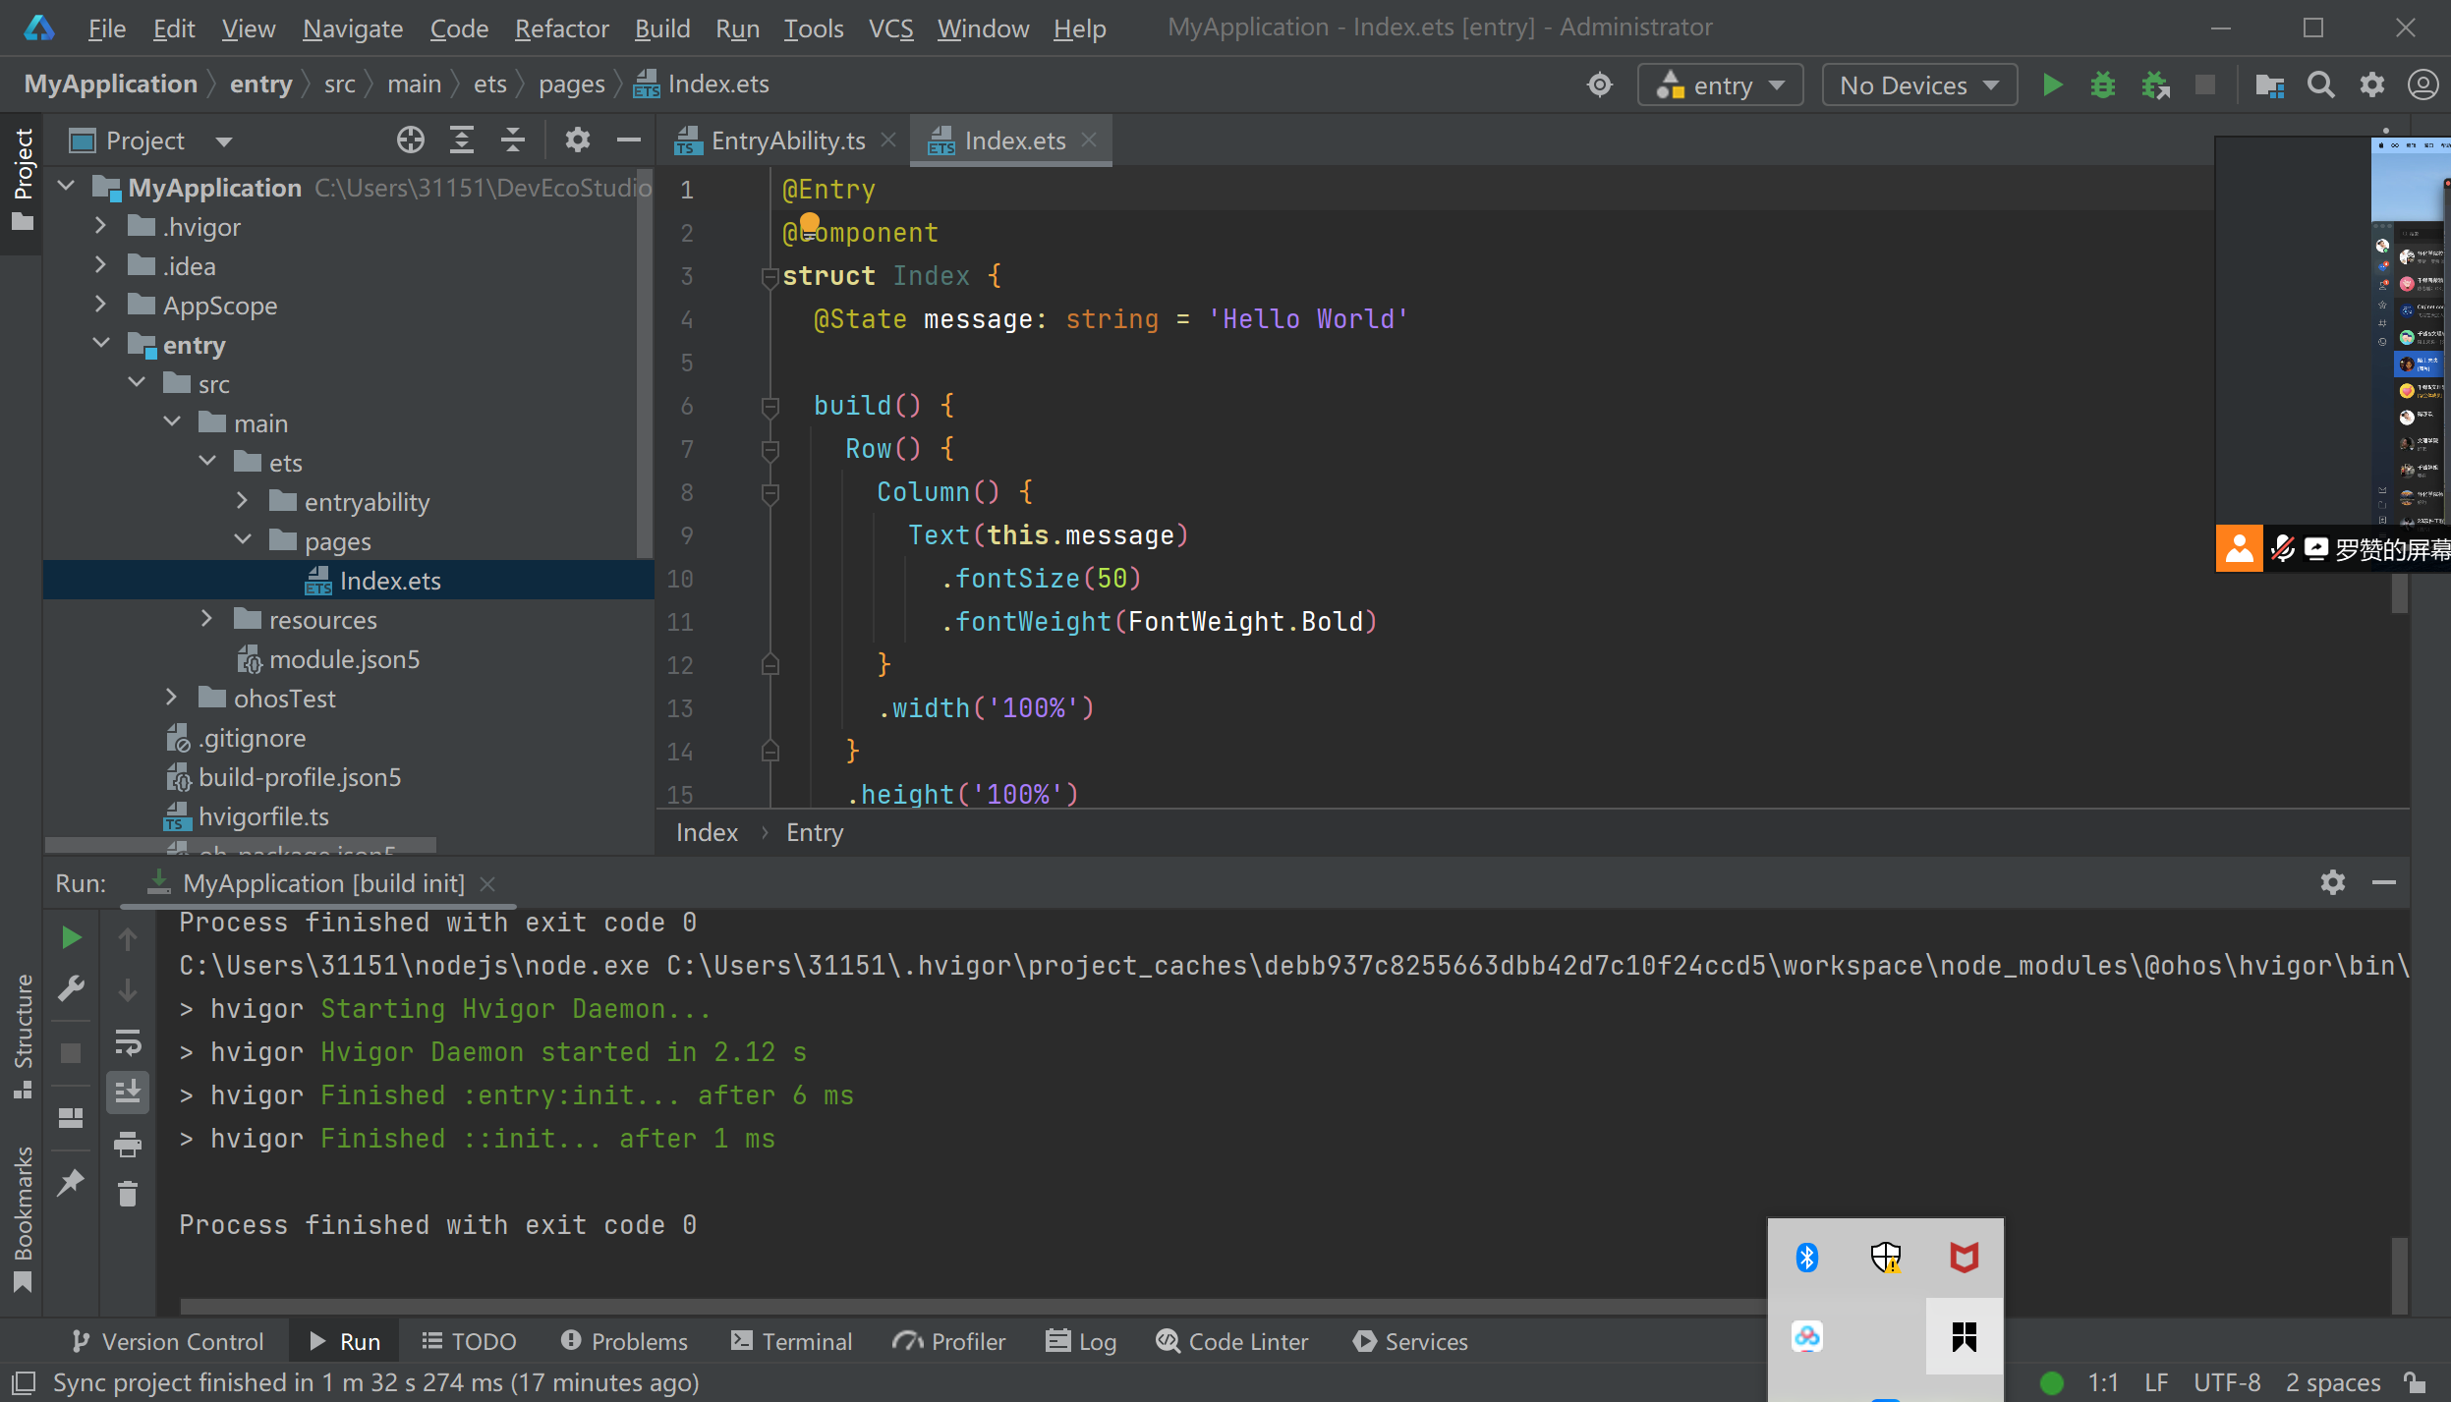Click the trash Clear All icon
The image size is (2451, 1402).
[x=128, y=1194]
